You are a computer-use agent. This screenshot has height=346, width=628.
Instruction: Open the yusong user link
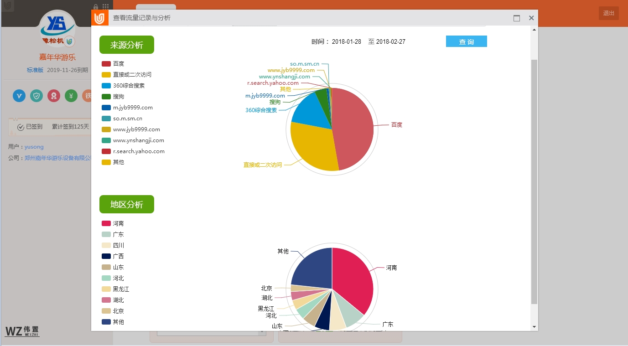tap(34, 147)
